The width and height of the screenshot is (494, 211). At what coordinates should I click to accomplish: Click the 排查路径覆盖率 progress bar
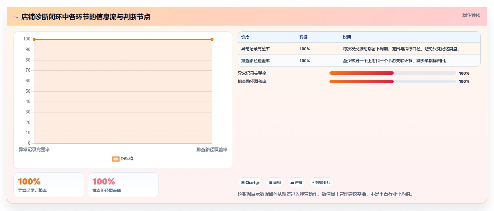(393, 82)
